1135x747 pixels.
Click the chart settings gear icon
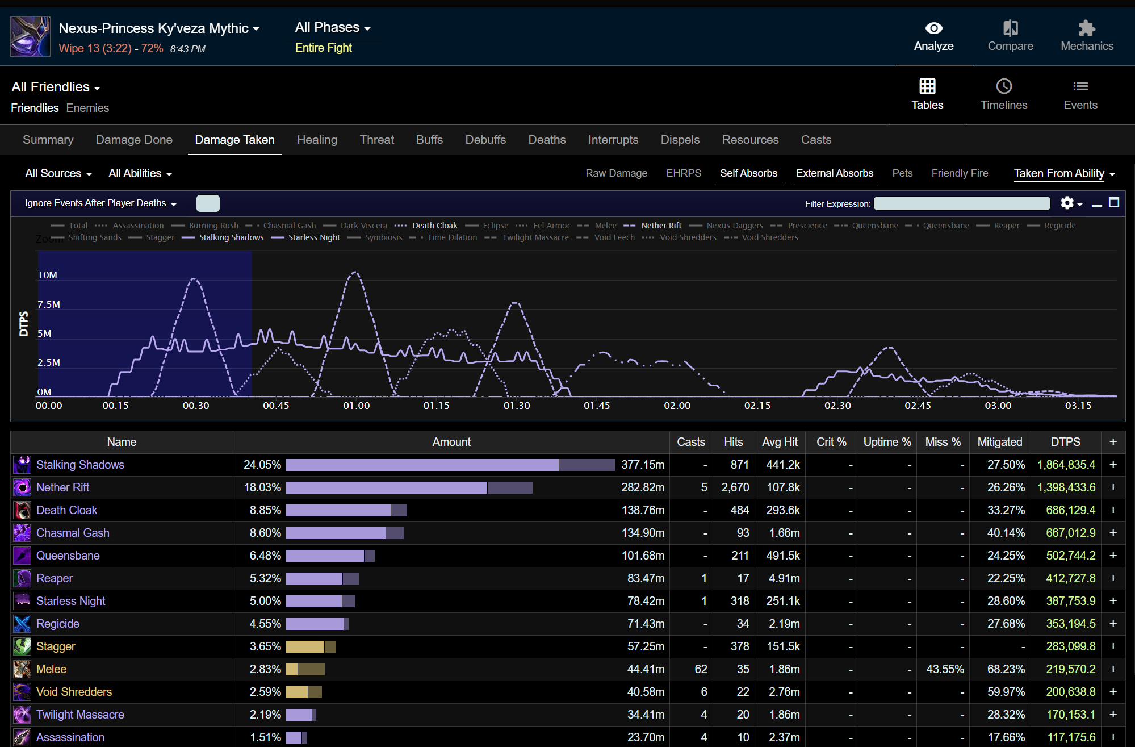pos(1067,203)
